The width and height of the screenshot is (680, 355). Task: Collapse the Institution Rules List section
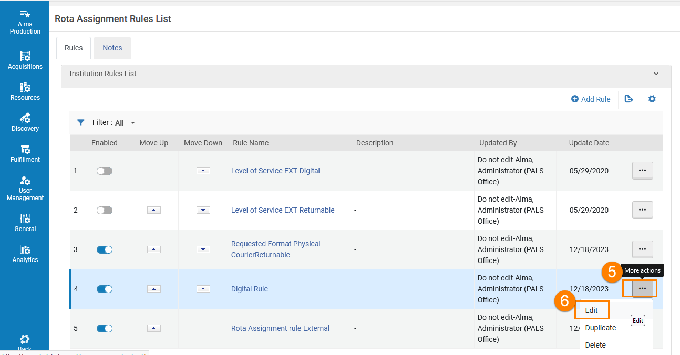[656, 74]
